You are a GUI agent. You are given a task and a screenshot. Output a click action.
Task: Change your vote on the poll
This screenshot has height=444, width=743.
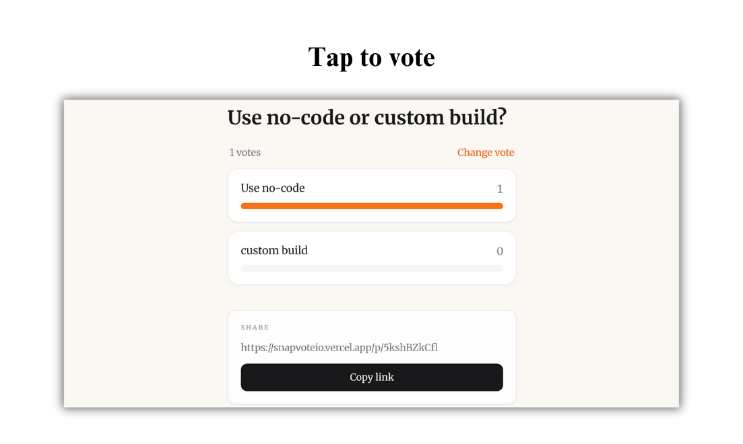486,152
